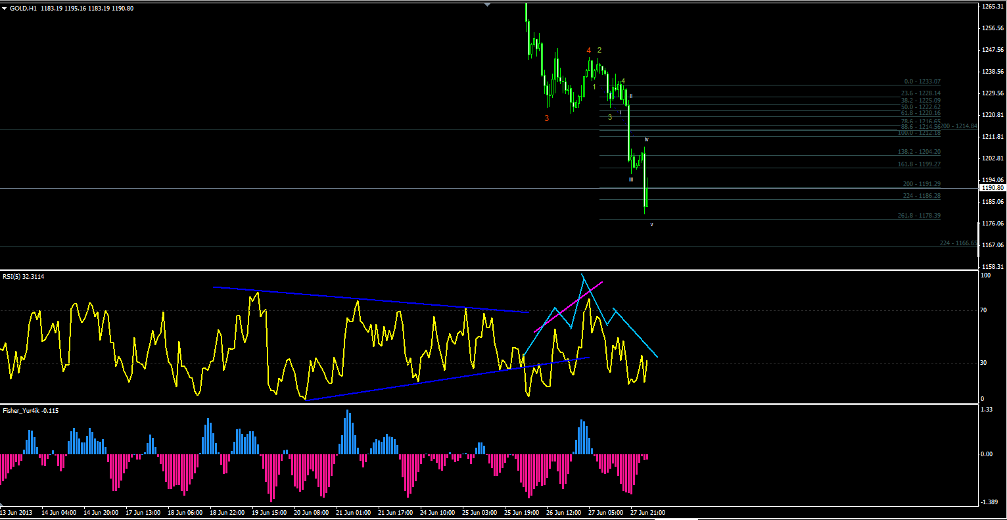The image size is (1007, 520).
Task: Click the 'Fisher_Yur4ik -0.115' indicator label
Action: click(x=31, y=411)
